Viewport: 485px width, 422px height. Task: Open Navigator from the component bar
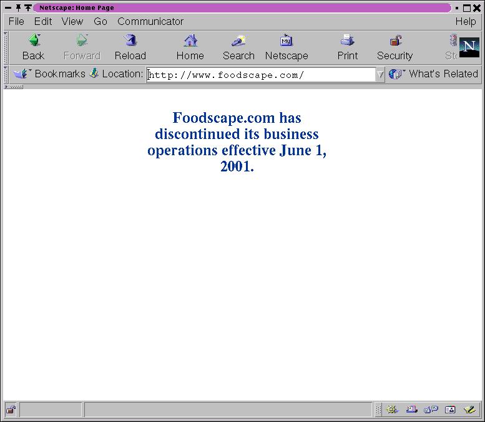tap(392, 410)
